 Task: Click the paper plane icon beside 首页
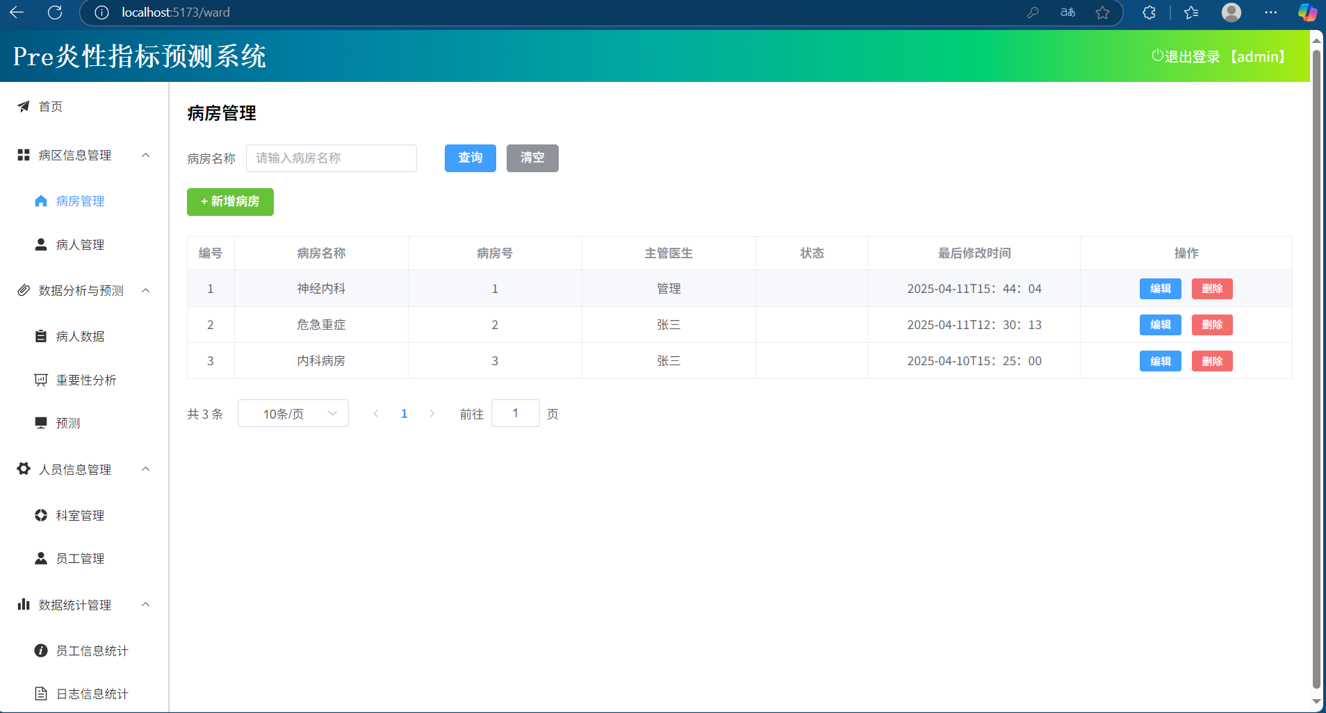tap(24, 106)
